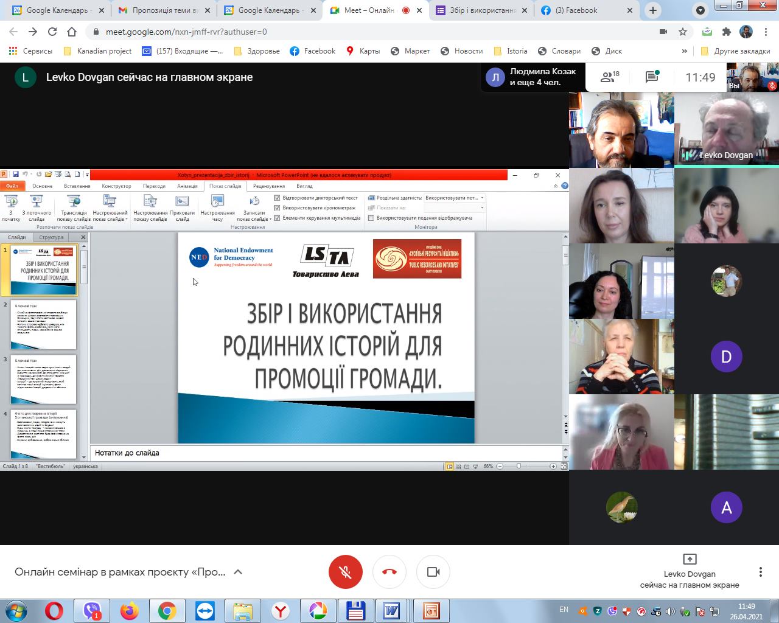Click the zoom in plus button
The height and width of the screenshot is (623, 779).
coord(553,467)
